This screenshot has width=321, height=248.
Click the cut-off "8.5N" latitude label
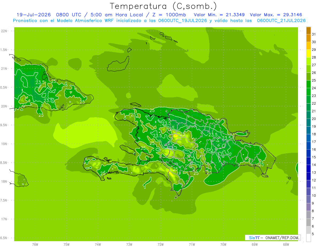tap(4, 163)
